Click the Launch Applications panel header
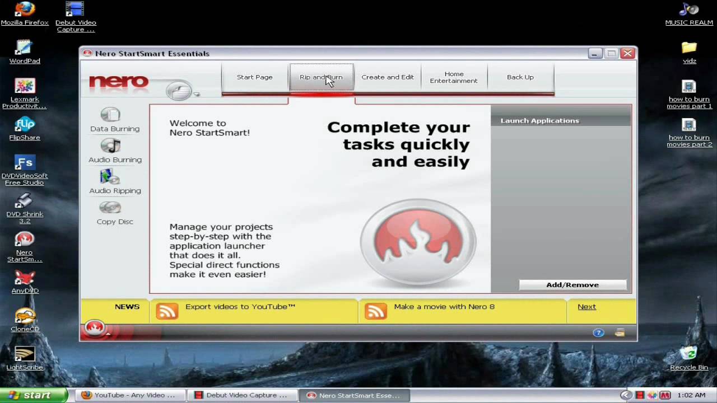Viewport: 717px width, 403px height. [x=561, y=120]
